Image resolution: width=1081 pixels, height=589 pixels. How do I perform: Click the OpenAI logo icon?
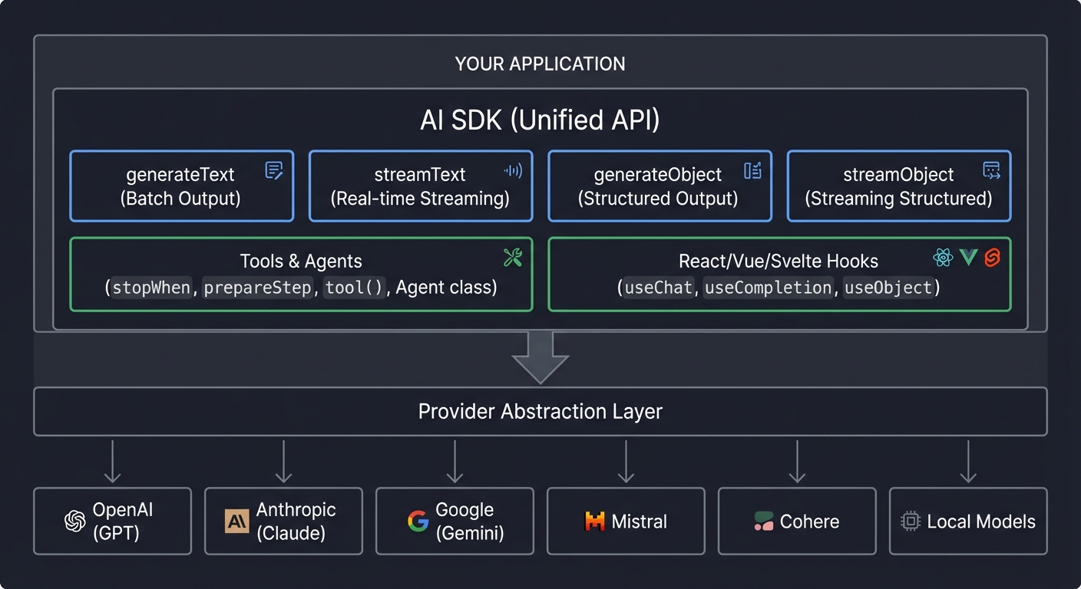73,521
